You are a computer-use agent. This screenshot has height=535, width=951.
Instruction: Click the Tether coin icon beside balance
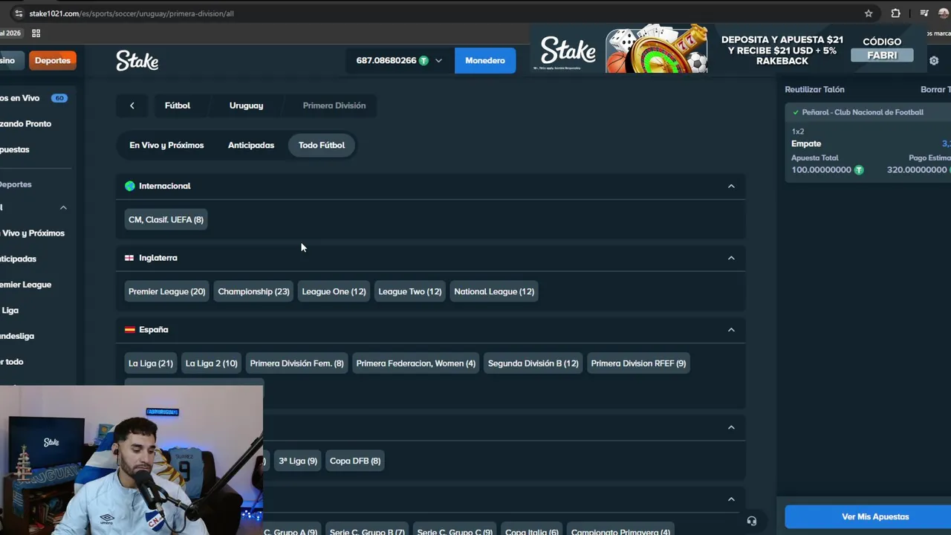click(423, 60)
